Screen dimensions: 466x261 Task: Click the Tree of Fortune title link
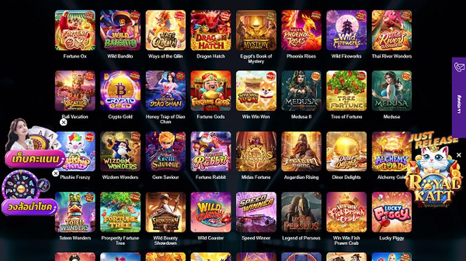pos(347,117)
